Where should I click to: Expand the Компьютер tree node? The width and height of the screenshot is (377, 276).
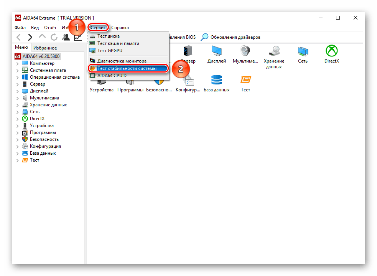pyautogui.click(x=17, y=63)
